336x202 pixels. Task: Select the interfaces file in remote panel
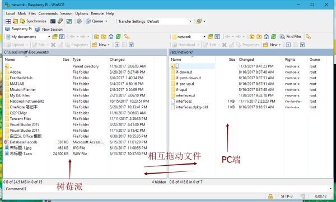[184, 101]
